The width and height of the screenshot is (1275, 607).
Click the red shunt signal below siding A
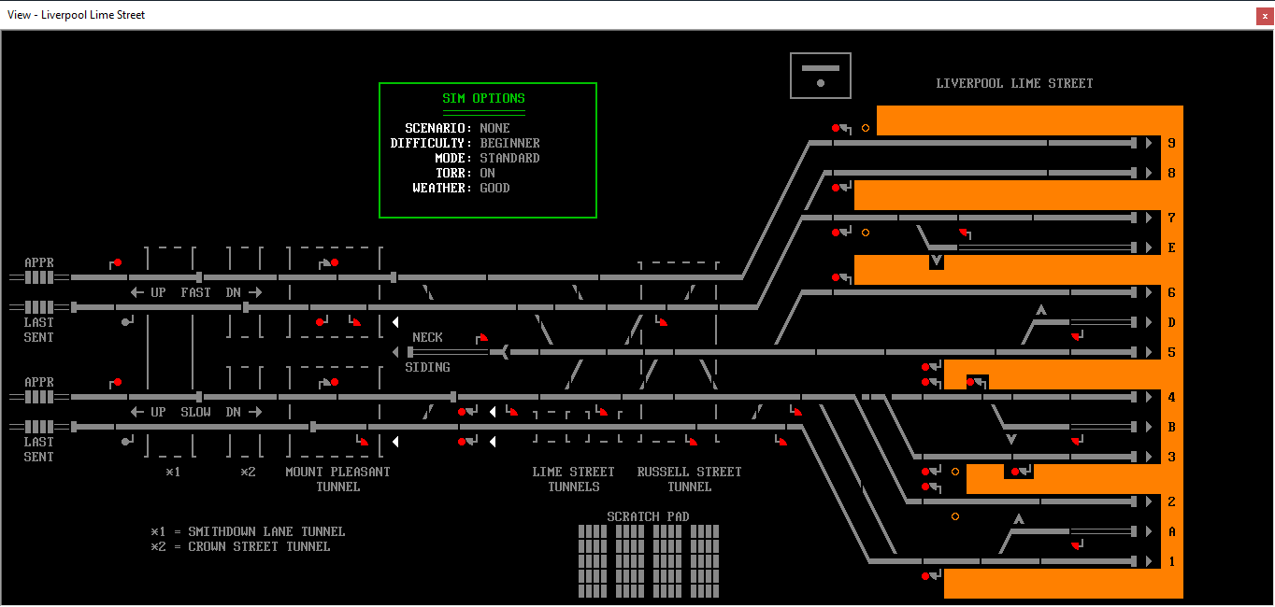1077,545
